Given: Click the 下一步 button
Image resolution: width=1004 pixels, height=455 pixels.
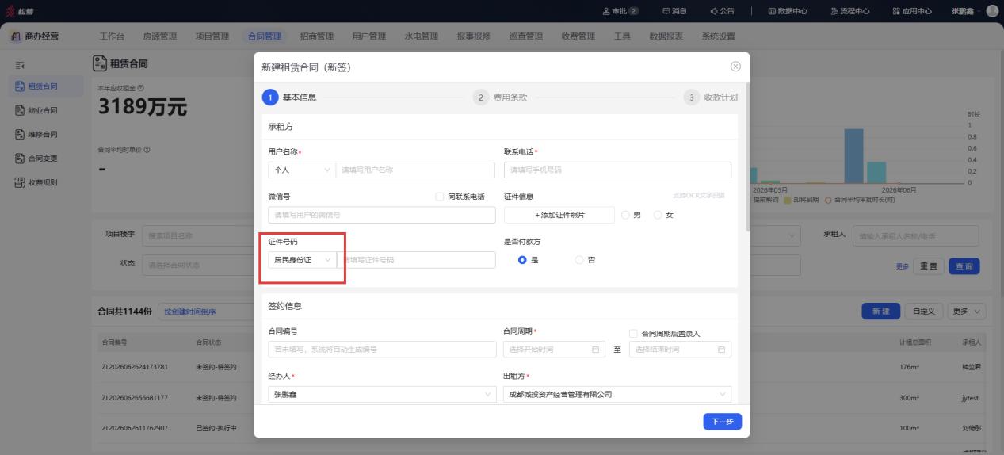Looking at the screenshot, I should (x=722, y=422).
